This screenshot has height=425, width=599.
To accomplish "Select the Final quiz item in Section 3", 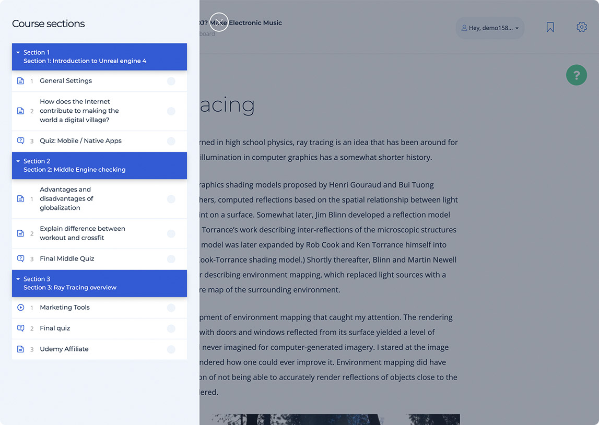I will pyautogui.click(x=55, y=328).
